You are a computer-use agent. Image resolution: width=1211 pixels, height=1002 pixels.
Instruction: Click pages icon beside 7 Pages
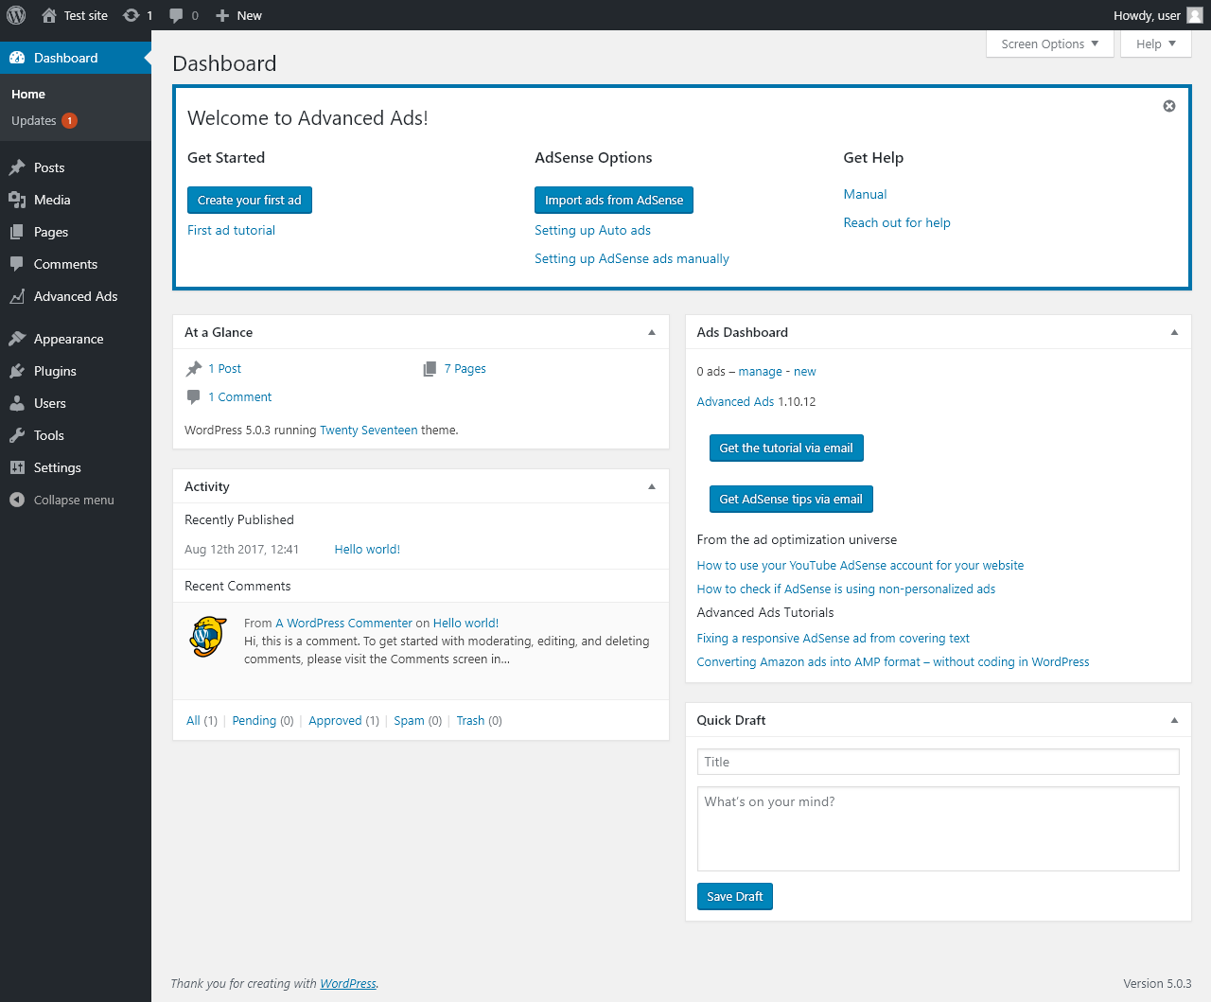[x=430, y=369]
